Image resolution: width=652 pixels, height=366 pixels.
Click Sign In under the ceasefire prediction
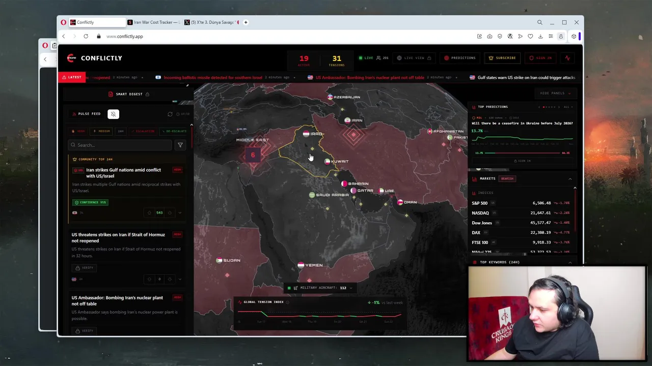pyautogui.click(x=522, y=161)
